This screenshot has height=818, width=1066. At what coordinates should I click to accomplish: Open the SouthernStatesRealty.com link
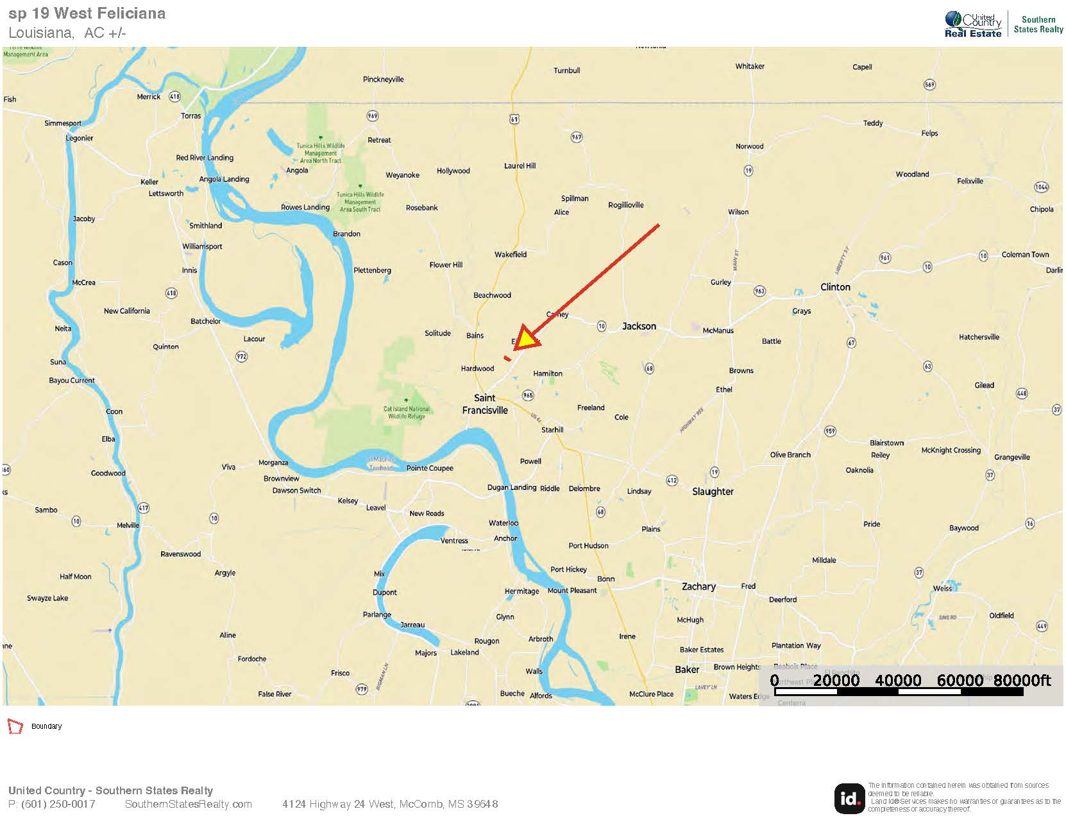click(x=189, y=804)
